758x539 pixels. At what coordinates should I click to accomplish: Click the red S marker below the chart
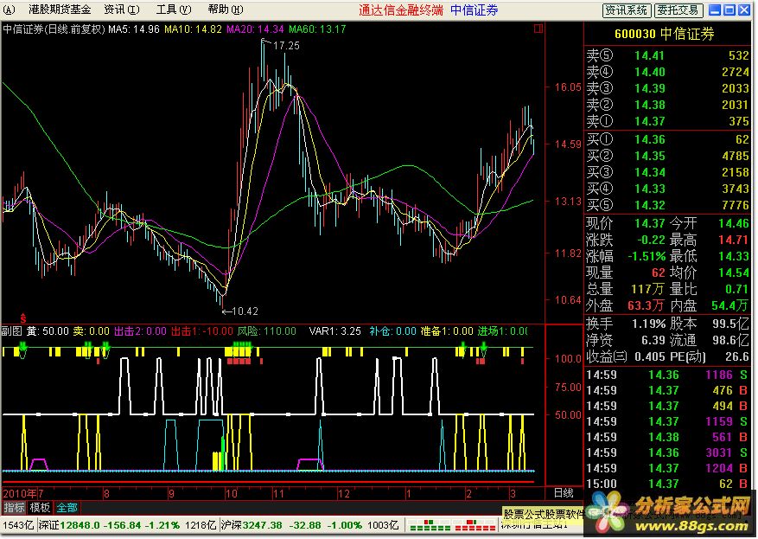(x=22, y=318)
